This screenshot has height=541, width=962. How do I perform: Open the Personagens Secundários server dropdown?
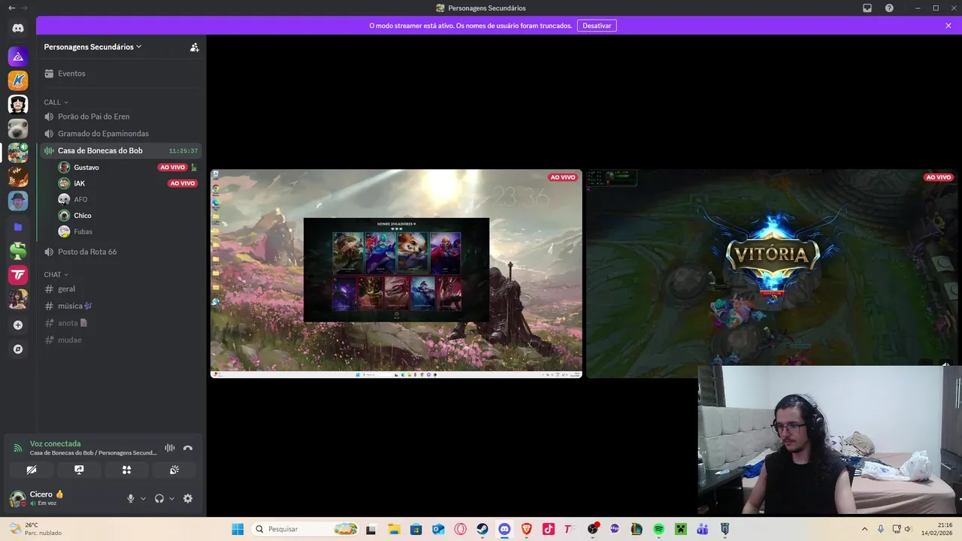pyautogui.click(x=92, y=47)
